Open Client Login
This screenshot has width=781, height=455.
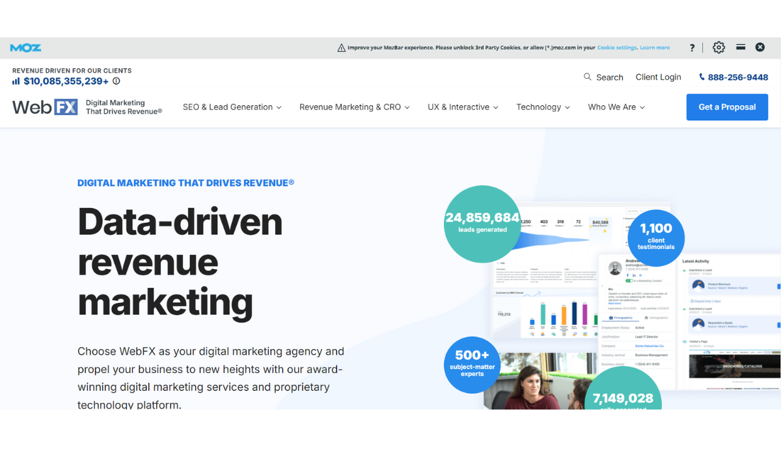coord(658,77)
